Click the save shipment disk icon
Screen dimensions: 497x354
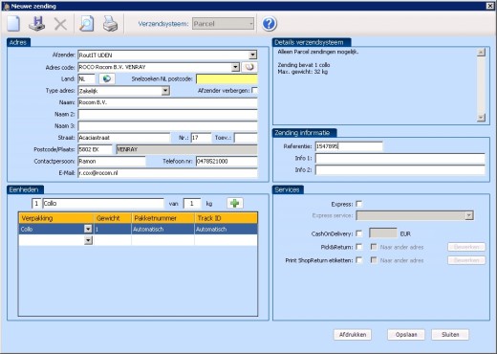36,24
